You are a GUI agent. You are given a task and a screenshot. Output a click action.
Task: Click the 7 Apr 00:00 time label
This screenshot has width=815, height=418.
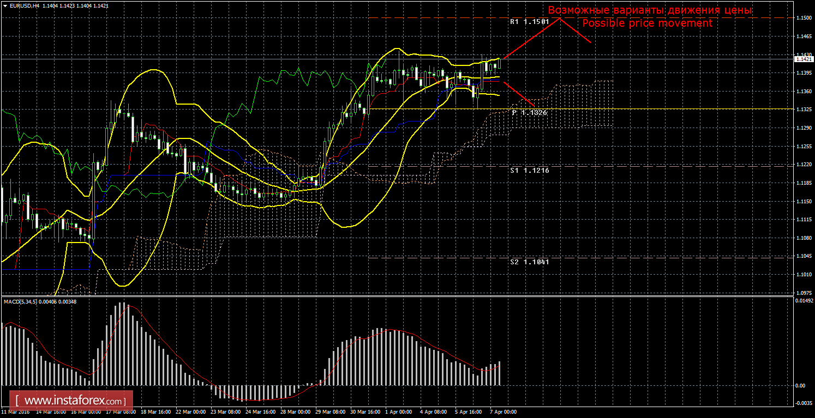504,412
